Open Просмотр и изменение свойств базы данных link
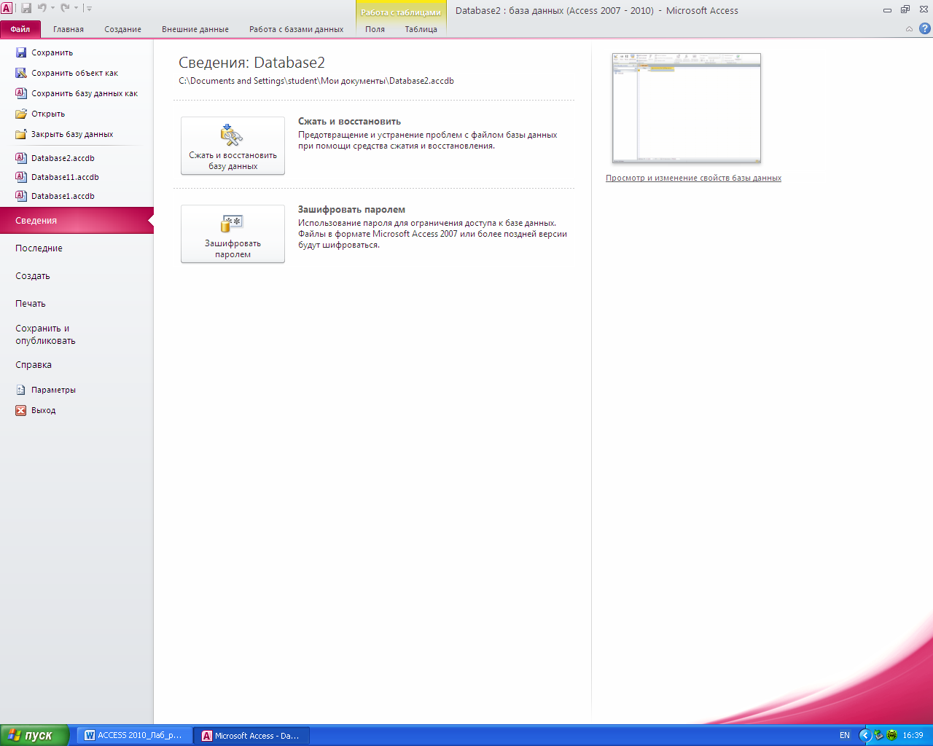 (693, 178)
